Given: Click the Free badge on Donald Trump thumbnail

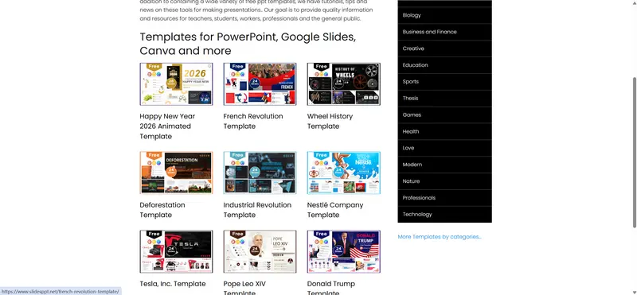Looking at the screenshot, I should coord(322,234).
